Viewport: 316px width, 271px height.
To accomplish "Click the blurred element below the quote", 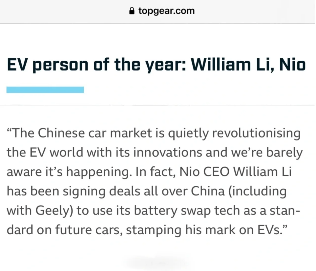I will [x=156, y=263].
